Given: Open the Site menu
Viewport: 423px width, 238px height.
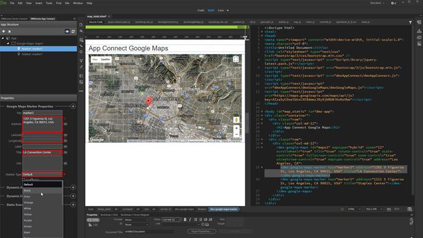Looking at the screenshot, I should (x=67, y=3).
